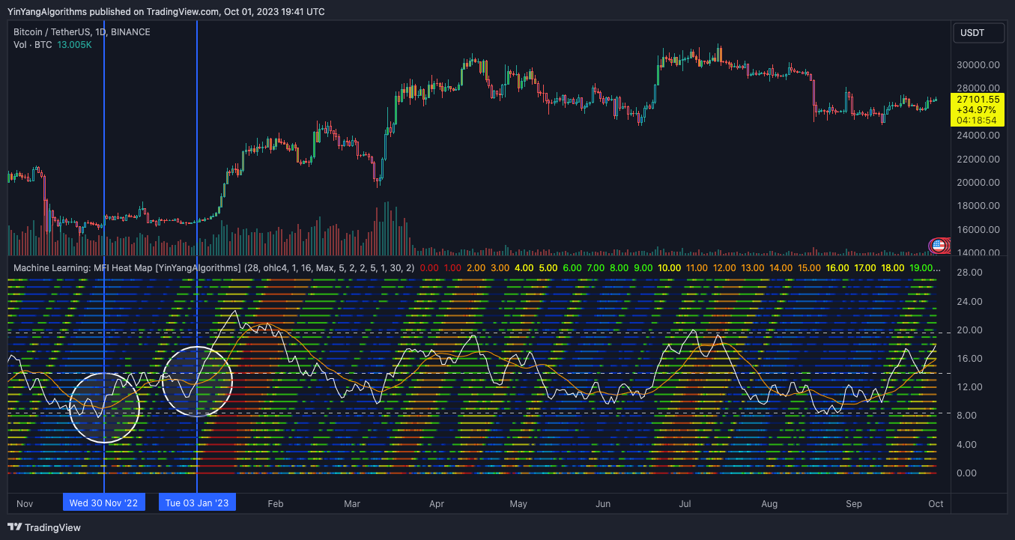1015x540 pixels.
Task: Click the orange 15.00 legend value
Action: tap(809, 267)
